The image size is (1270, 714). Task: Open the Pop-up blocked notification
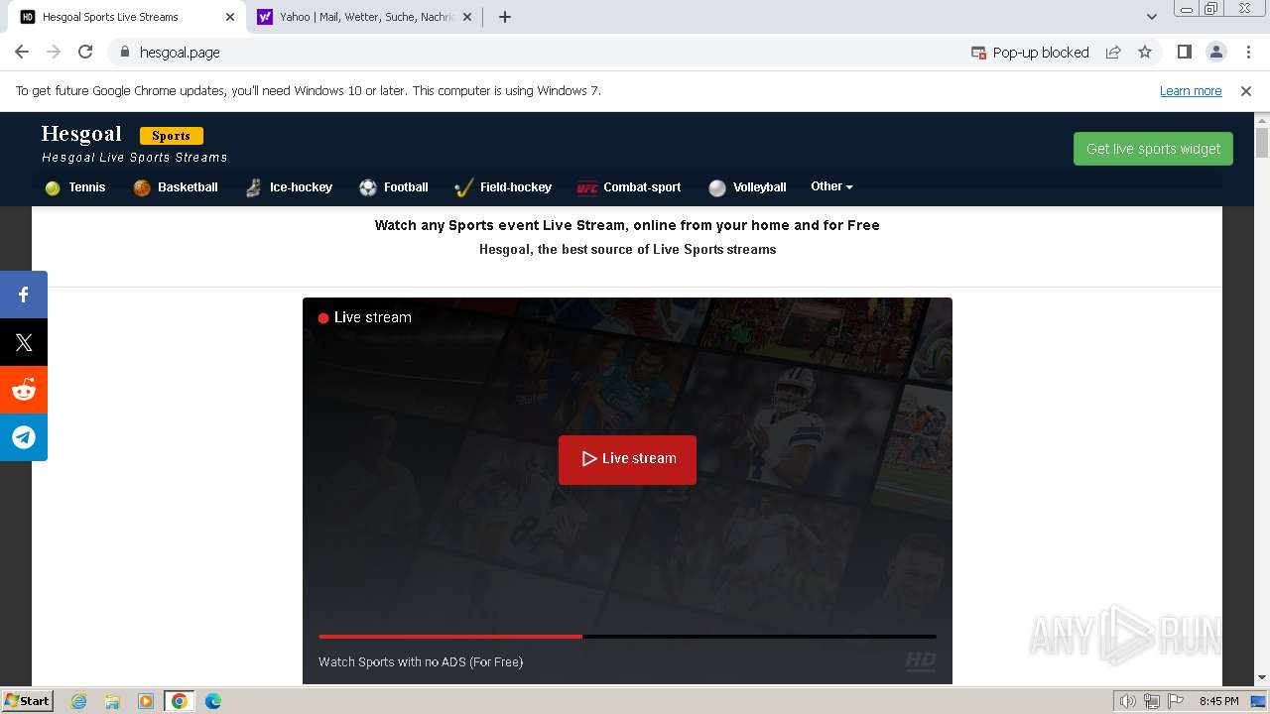(x=1030, y=53)
